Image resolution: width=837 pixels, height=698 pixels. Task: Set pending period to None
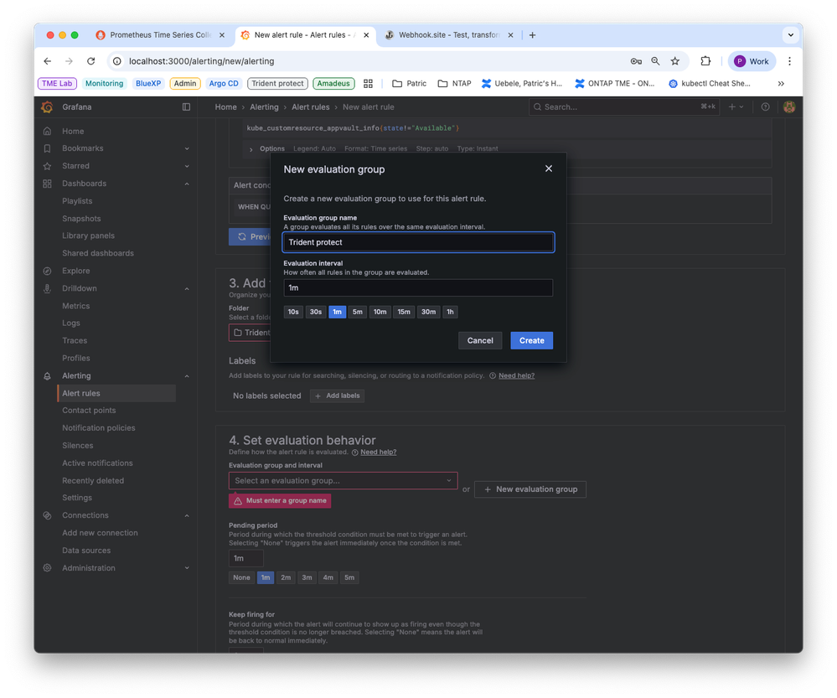[242, 577]
